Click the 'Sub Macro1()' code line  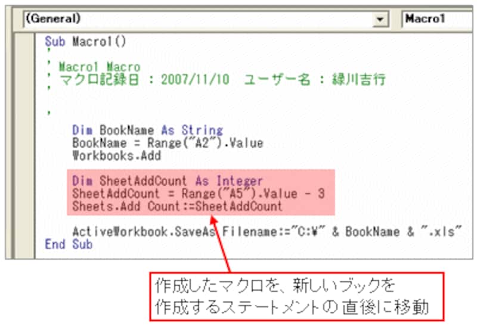tap(85, 41)
